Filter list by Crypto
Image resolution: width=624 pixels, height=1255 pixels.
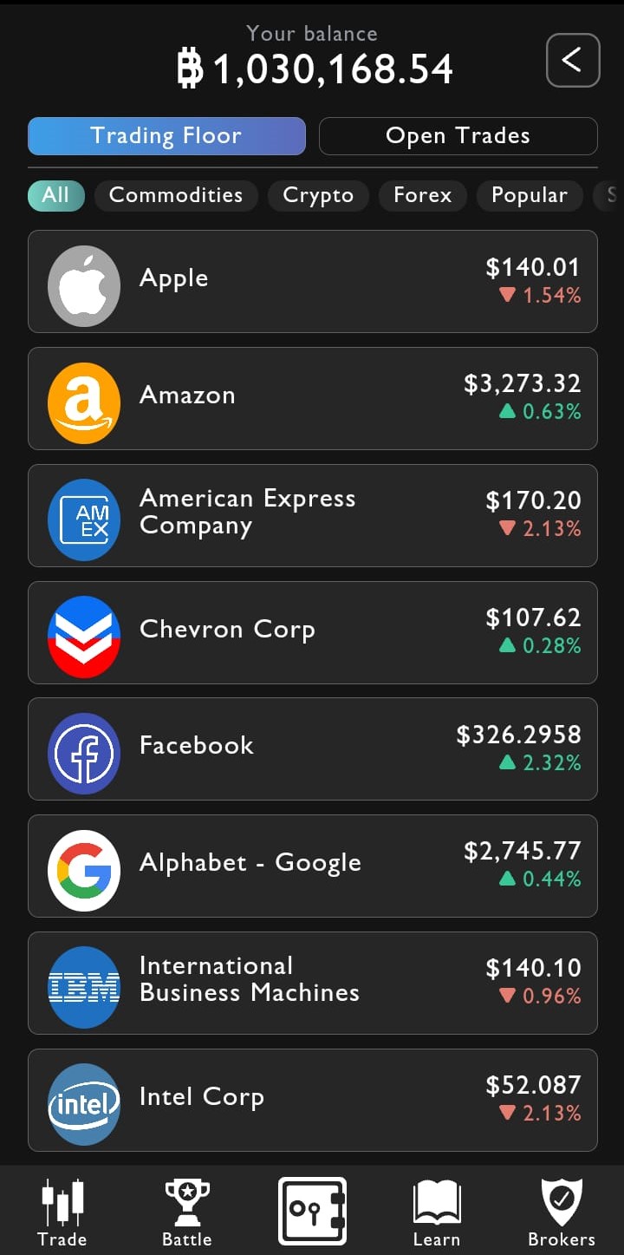318,195
